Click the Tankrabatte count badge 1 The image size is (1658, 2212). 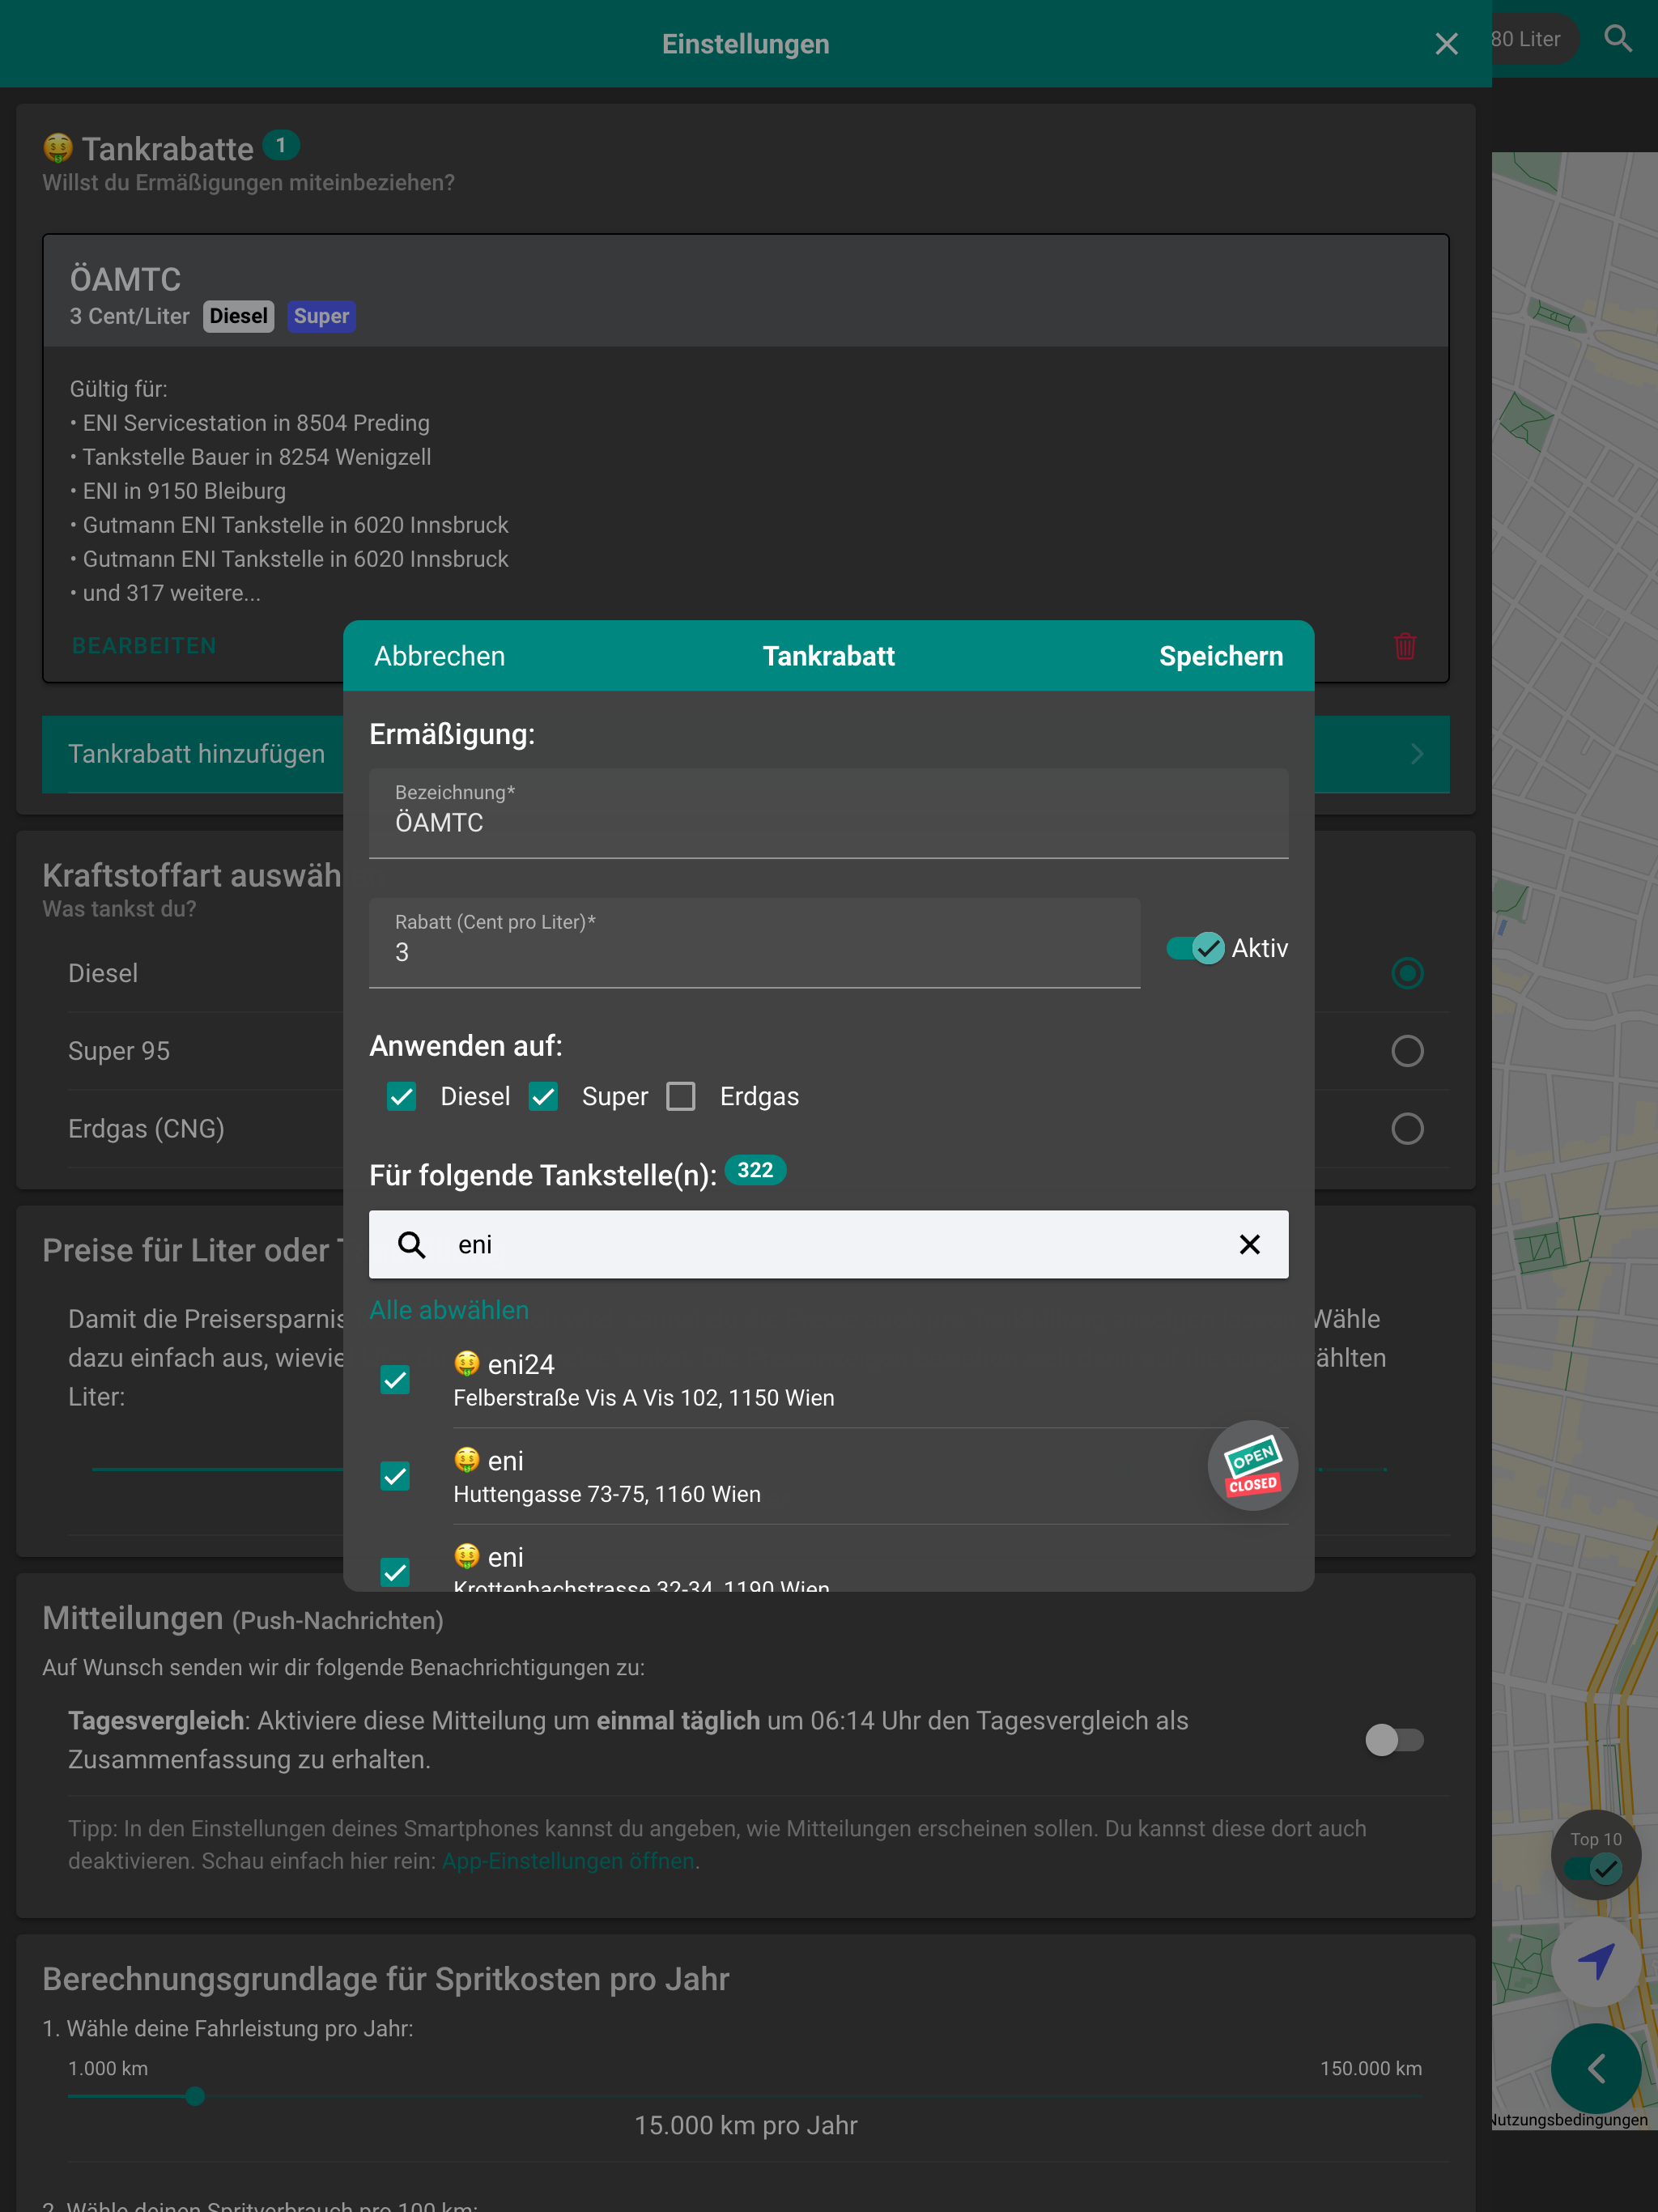281,145
